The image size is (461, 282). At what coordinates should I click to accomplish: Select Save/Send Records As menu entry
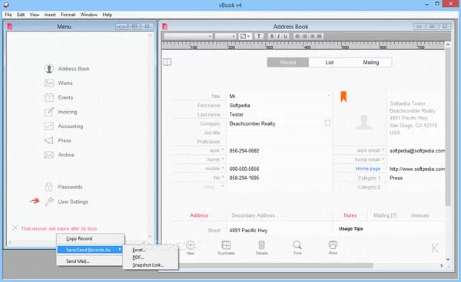(90, 250)
